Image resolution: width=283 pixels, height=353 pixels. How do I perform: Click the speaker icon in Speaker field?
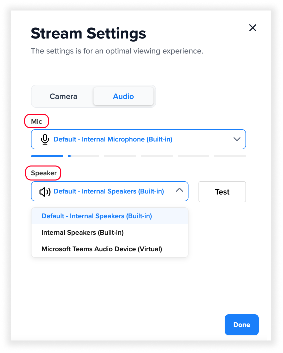[x=45, y=192]
